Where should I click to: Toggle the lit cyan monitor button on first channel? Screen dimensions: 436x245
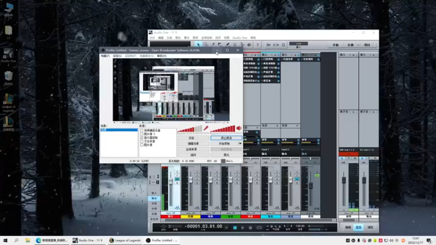click(x=177, y=179)
